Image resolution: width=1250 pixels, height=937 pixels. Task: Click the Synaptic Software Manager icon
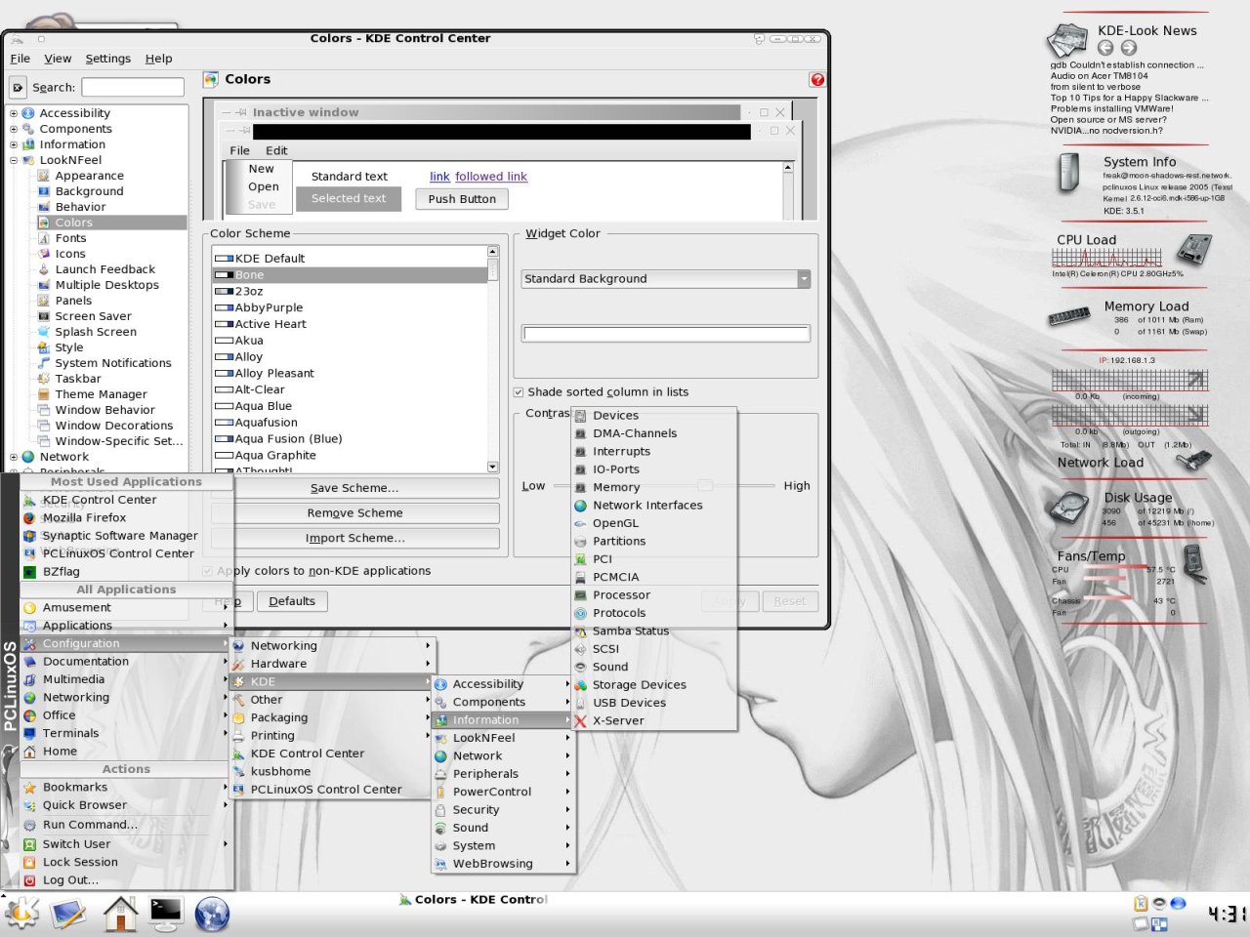(x=29, y=536)
